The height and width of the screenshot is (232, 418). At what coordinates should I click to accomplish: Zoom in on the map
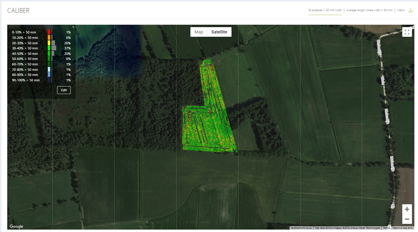(x=407, y=209)
